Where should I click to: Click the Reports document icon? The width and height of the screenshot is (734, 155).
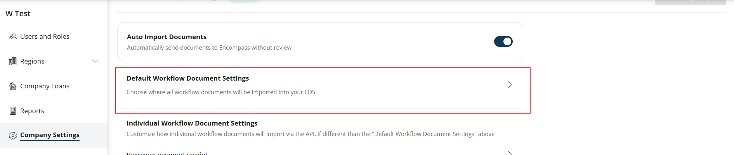(13, 111)
